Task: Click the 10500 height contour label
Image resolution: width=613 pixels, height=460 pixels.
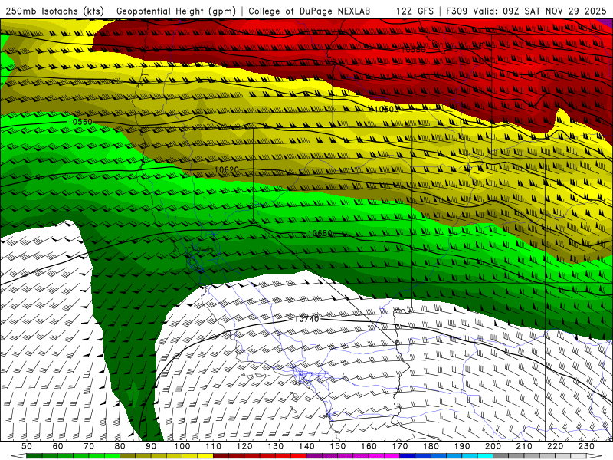Action: [x=386, y=109]
